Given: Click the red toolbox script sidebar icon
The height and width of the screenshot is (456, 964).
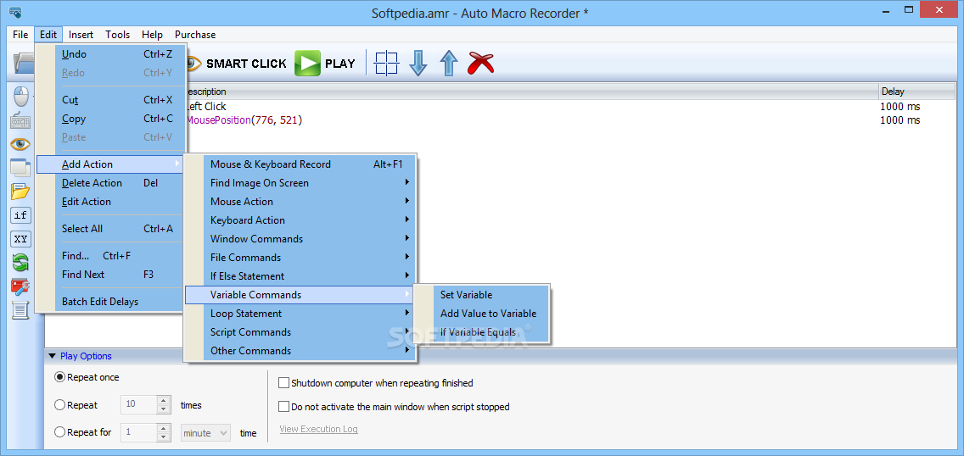Looking at the screenshot, I should coord(21,286).
